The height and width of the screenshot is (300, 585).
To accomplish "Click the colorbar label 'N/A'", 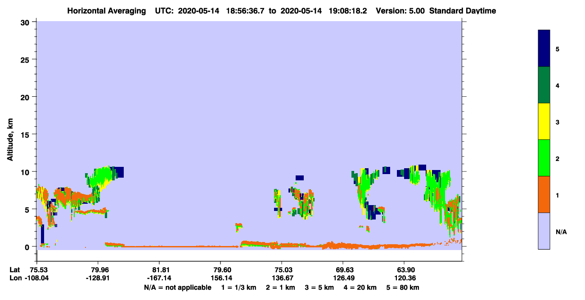I will pos(561,232).
